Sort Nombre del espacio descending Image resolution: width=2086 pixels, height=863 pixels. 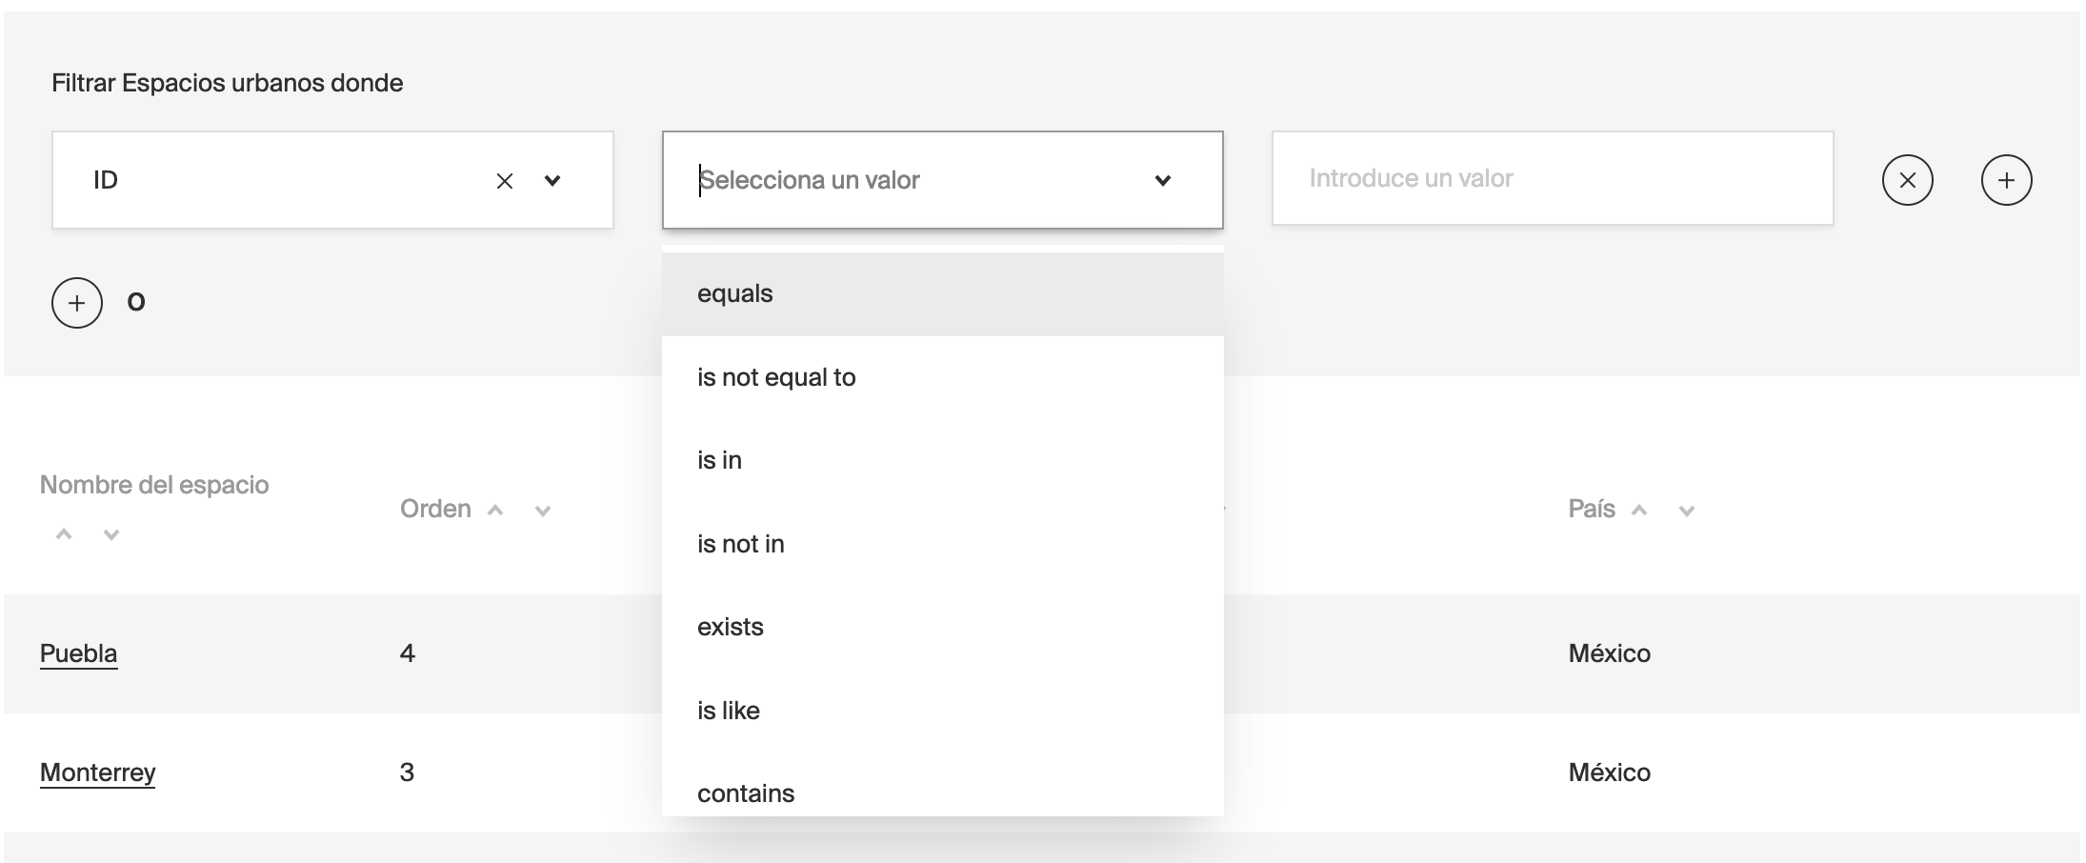110,533
